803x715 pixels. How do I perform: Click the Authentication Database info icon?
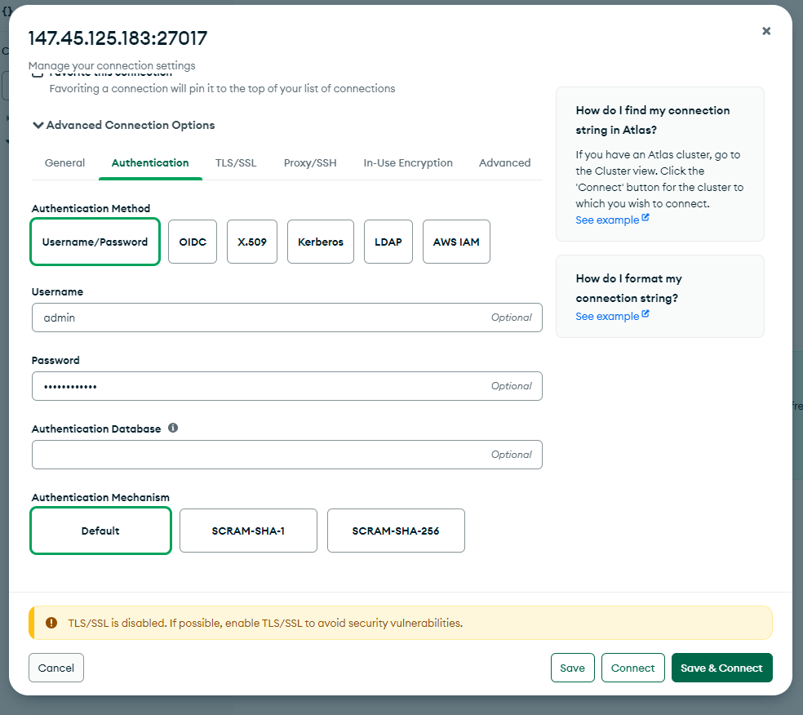tap(172, 427)
